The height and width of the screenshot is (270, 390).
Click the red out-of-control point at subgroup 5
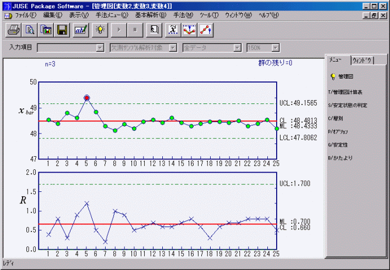pos(86,98)
